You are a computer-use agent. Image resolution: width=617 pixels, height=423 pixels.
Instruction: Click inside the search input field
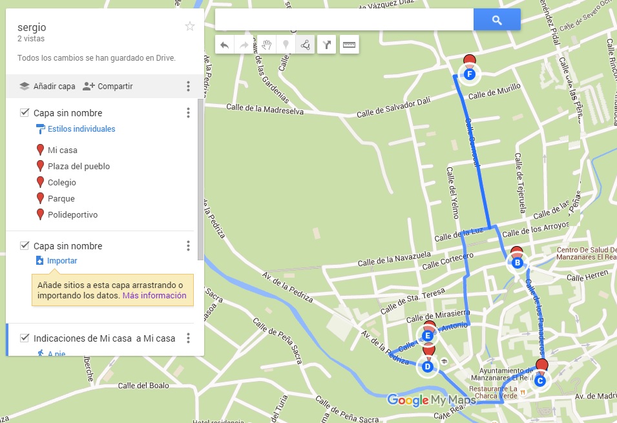coord(342,20)
